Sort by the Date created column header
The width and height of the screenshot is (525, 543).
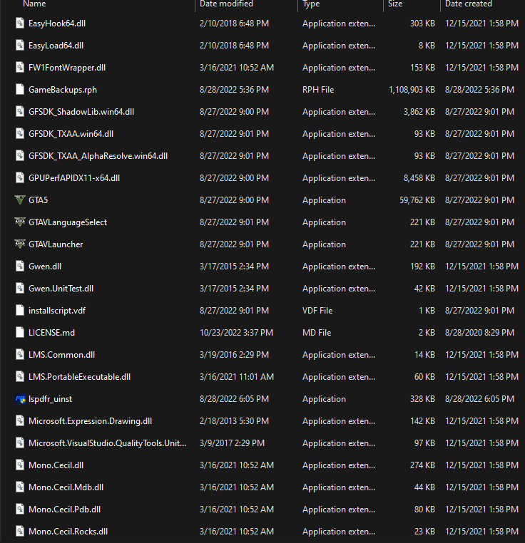pyautogui.click(x=469, y=4)
